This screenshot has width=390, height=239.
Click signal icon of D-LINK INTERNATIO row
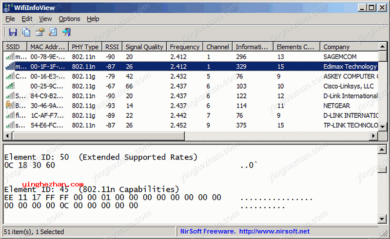pyautogui.click(x=10, y=115)
